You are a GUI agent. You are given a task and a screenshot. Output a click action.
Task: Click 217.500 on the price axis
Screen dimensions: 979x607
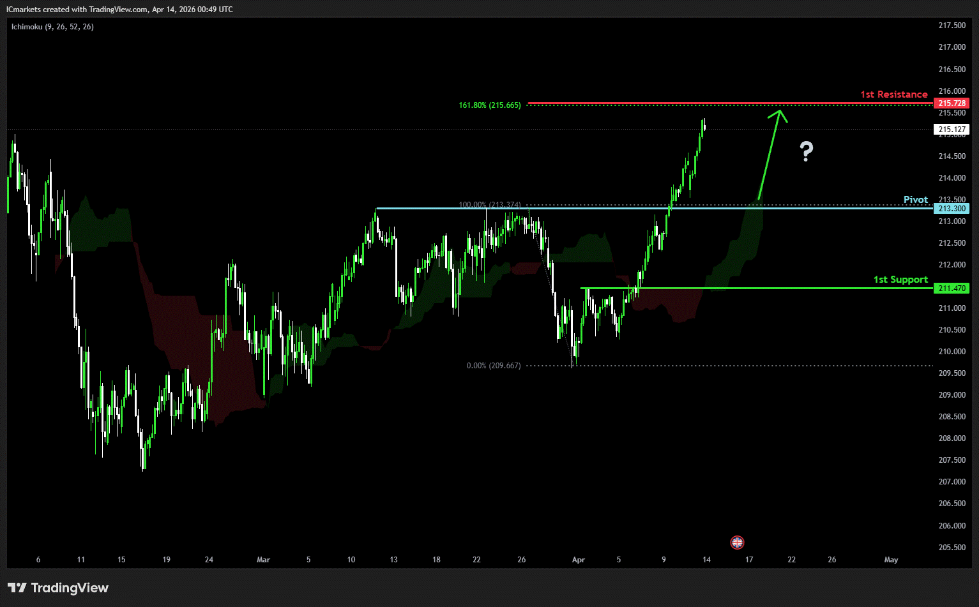pos(952,26)
